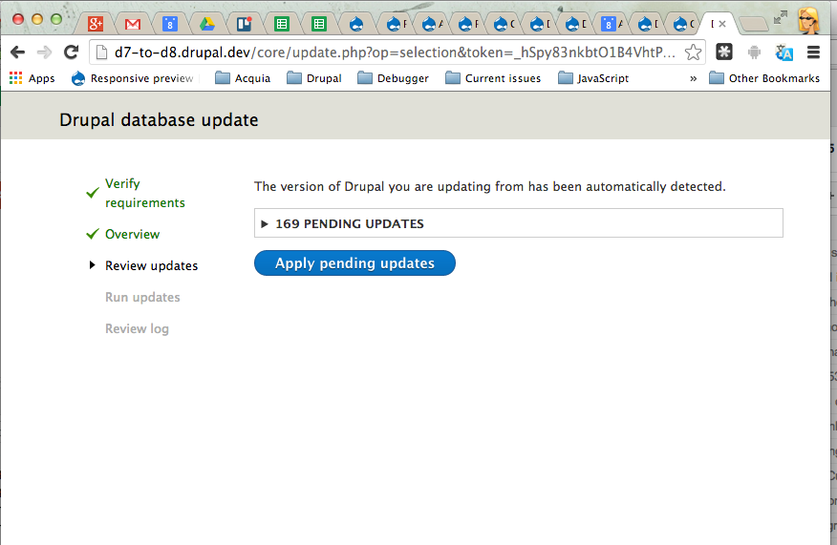Viewport: 837px width, 545px height.
Task: Switch to the blue 8 tab beside Gmail
Action: click(x=170, y=24)
